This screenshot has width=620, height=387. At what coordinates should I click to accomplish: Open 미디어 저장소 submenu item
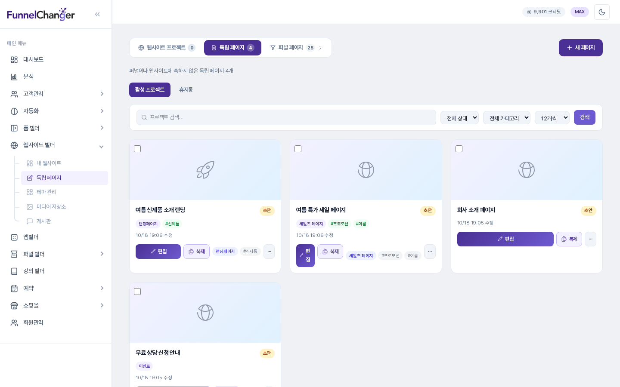point(65,207)
